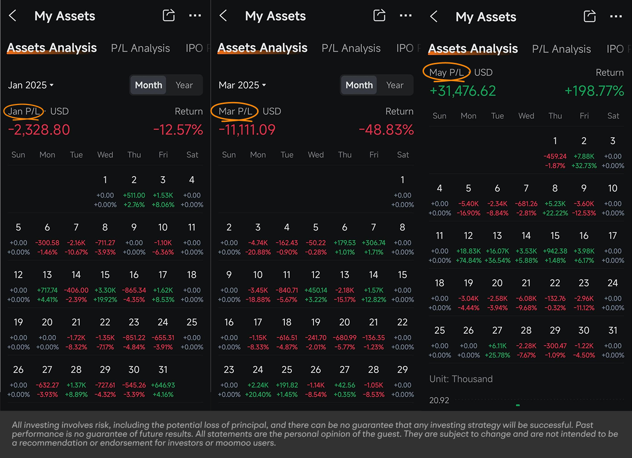Open the Mar 2025 month dropdown
Viewport: 632px width, 458px height.
pos(242,85)
